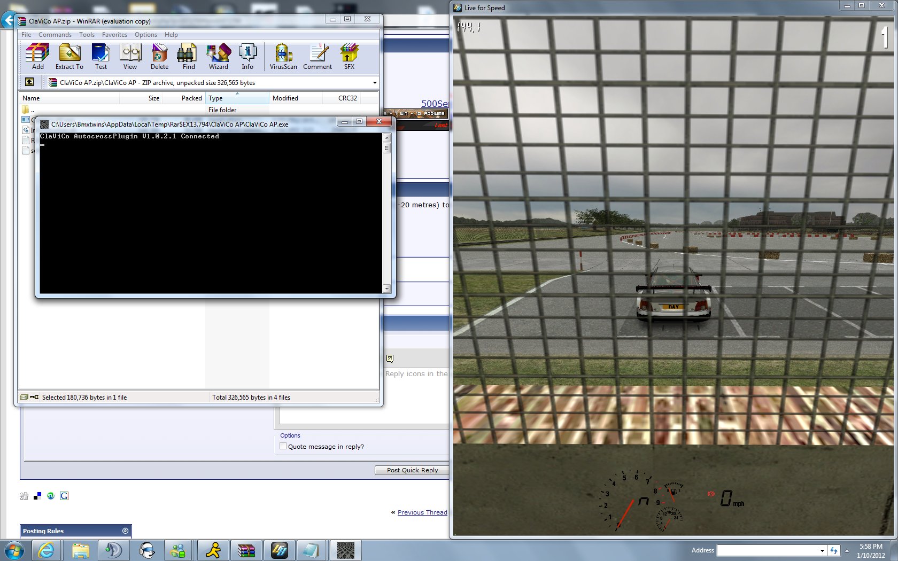Click the Delicious bookmark icon
This screenshot has height=561, width=898.
[37, 496]
